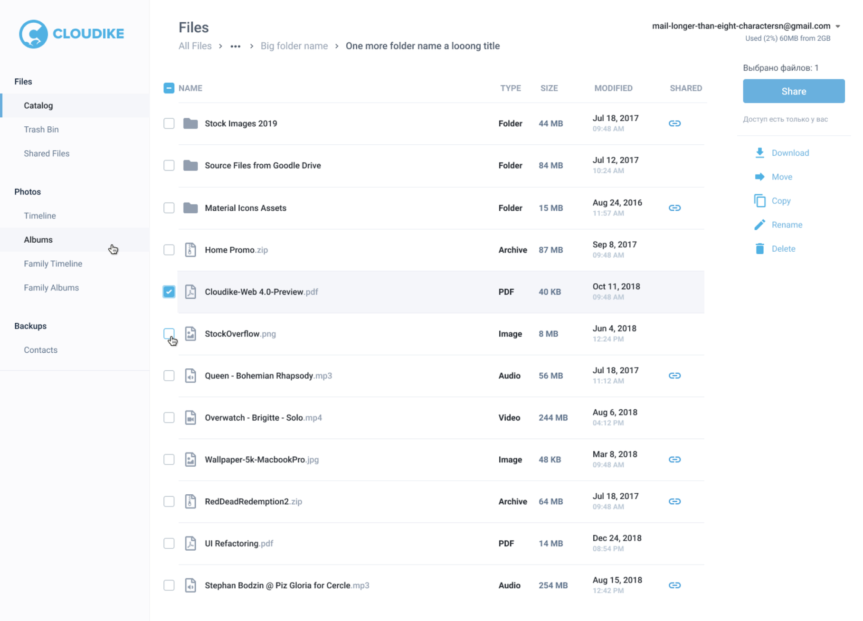
Task: Uncheck the Cloudike-Web 4.0-Preview.pdf checkbox
Action: (x=169, y=292)
